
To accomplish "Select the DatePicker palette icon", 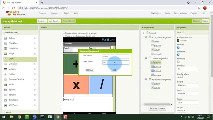I will pos(5,49).
